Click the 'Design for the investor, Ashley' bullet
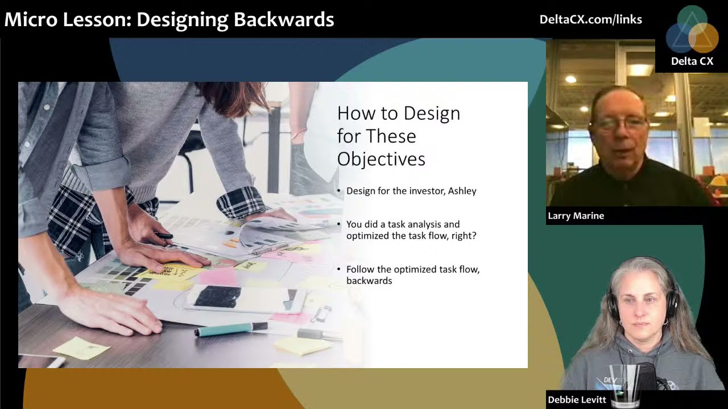The height and width of the screenshot is (409, 728). coord(411,191)
